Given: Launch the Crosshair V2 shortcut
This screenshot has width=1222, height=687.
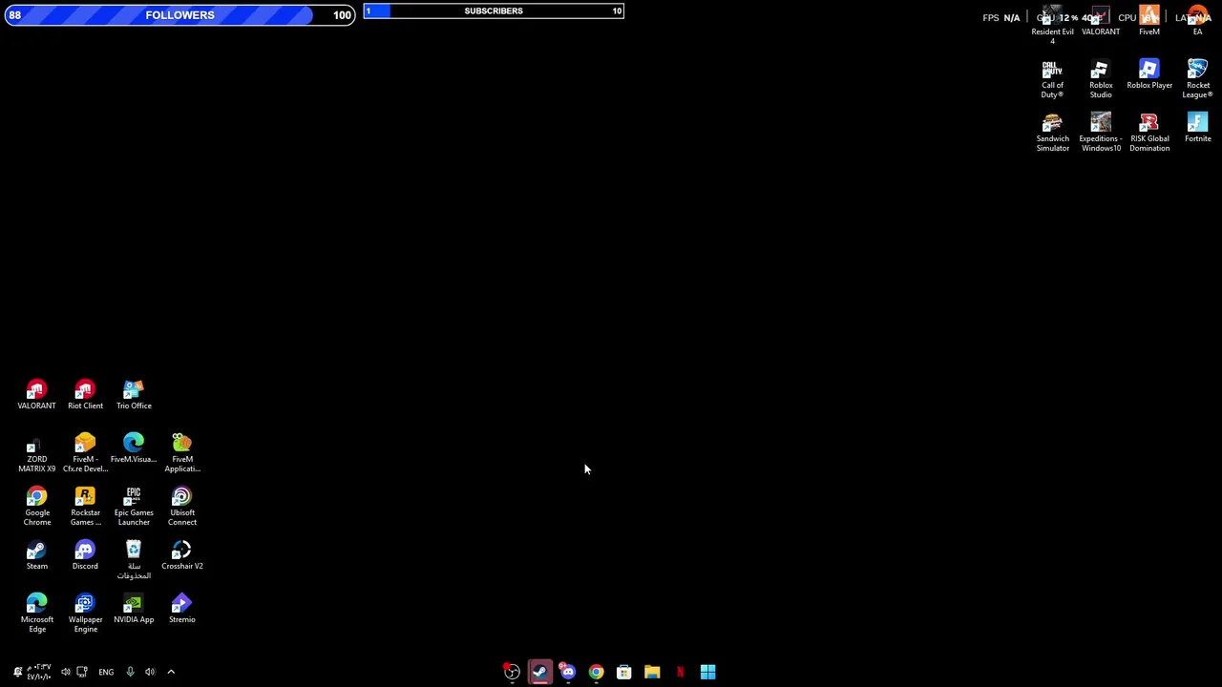Looking at the screenshot, I should click(182, 555).
